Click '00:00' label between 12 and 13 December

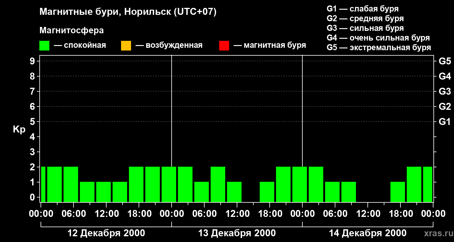tap(172, 214)
